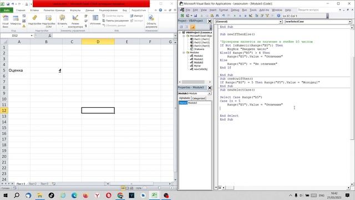
Task: Click inside the Excel formula bar
Action: (x=113, y=36)
